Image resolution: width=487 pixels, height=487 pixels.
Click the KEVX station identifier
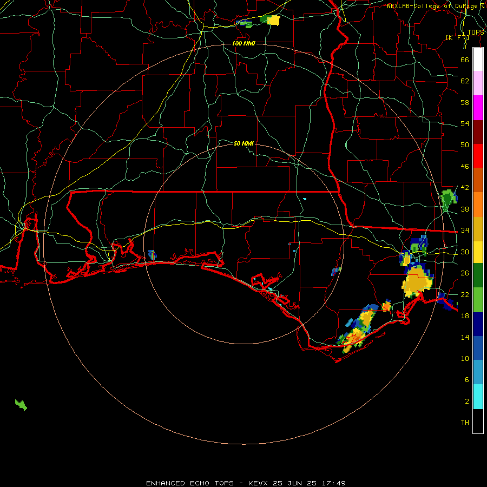258,483
